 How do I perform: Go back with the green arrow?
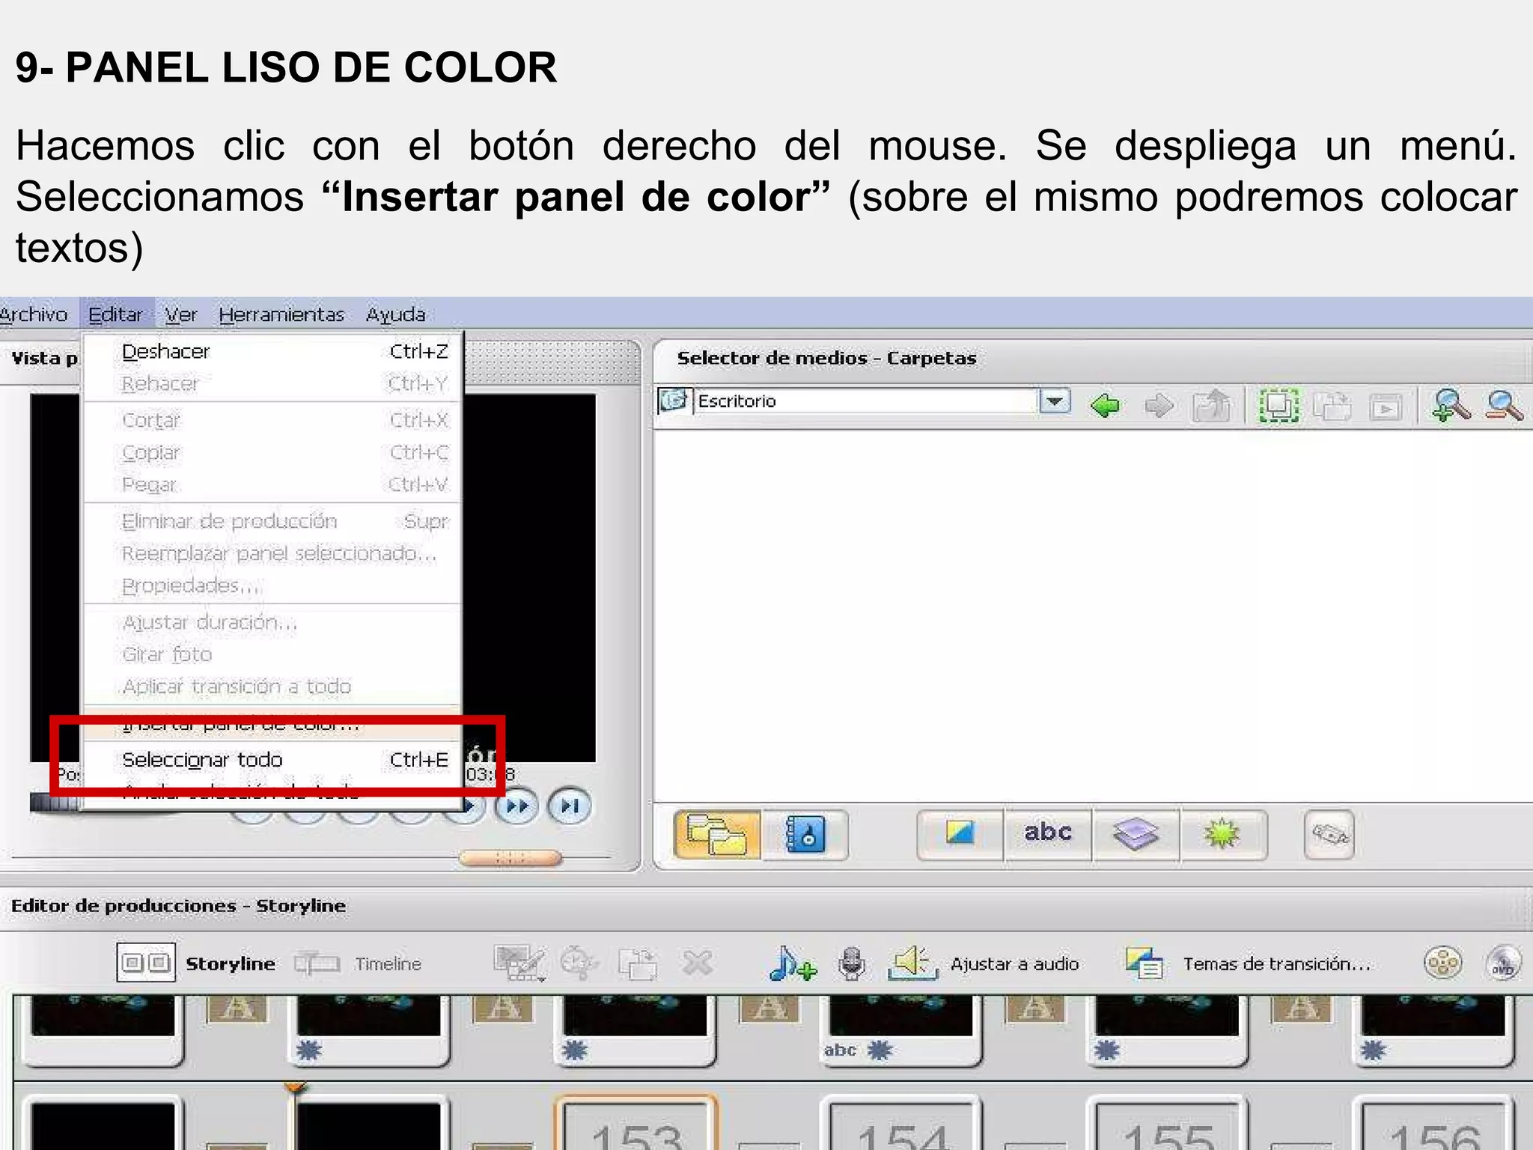coord(1106,406)
